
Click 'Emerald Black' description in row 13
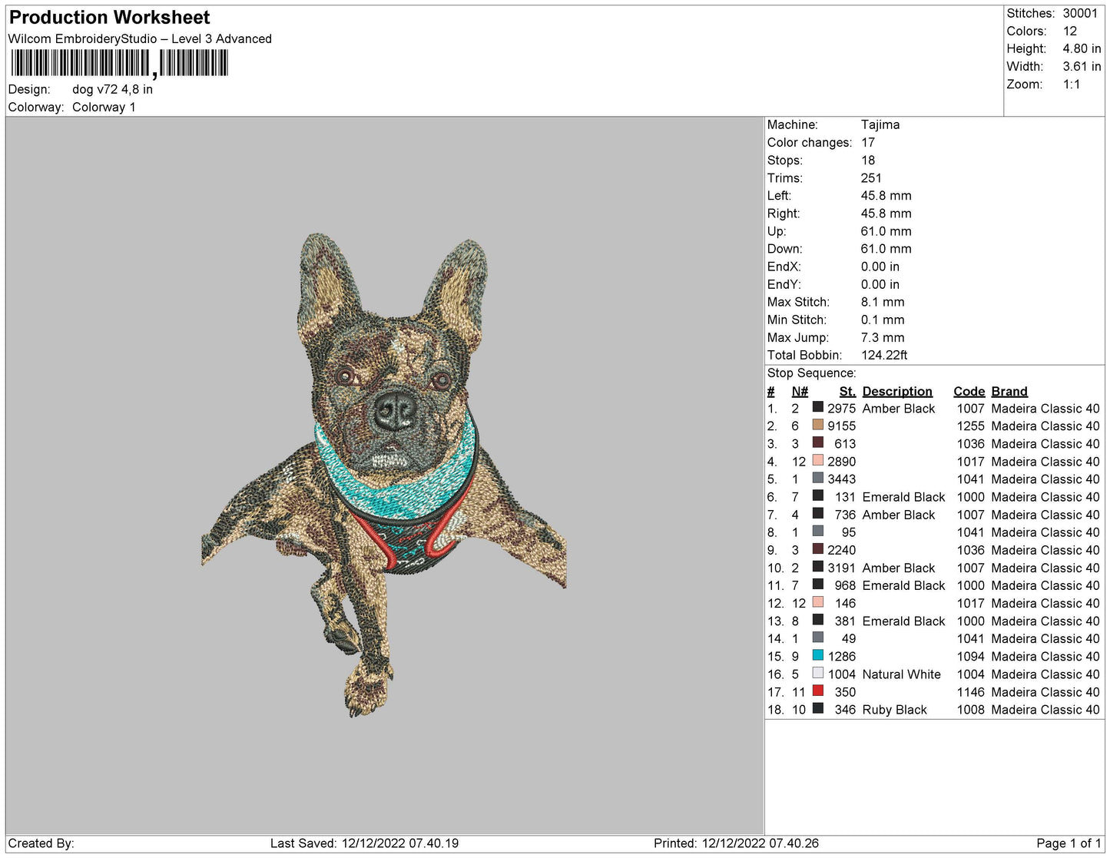click(x=904, y=621)
